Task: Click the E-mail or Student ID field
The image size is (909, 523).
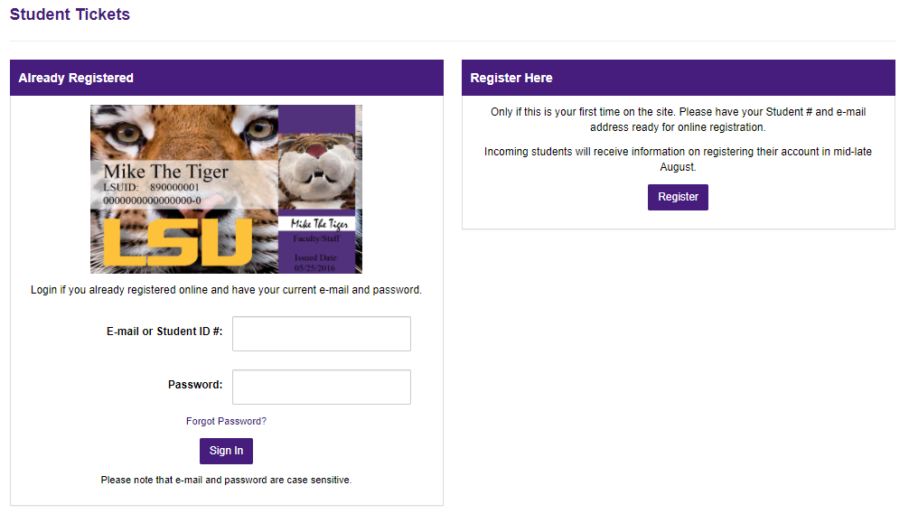Action: coord(321,333)
